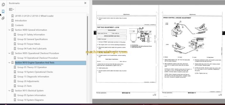
Task: Open Group 15 Diagnostic Information
Action: (33, 77)
